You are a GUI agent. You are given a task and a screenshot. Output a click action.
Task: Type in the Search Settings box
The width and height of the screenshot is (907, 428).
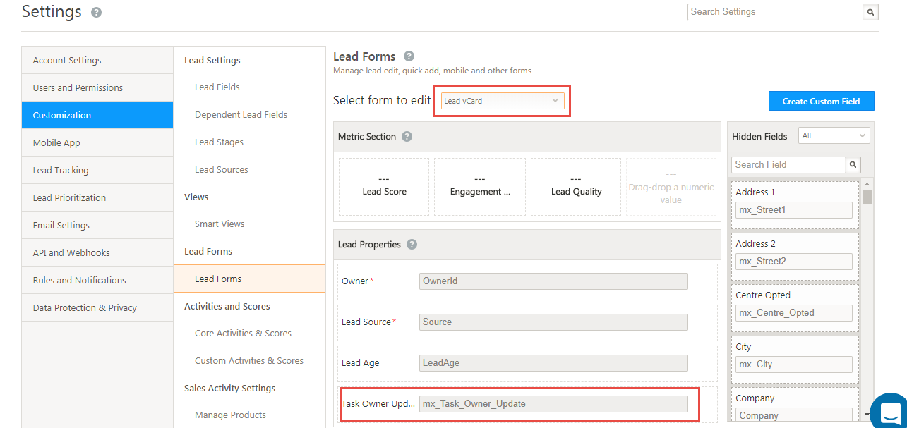774,12
